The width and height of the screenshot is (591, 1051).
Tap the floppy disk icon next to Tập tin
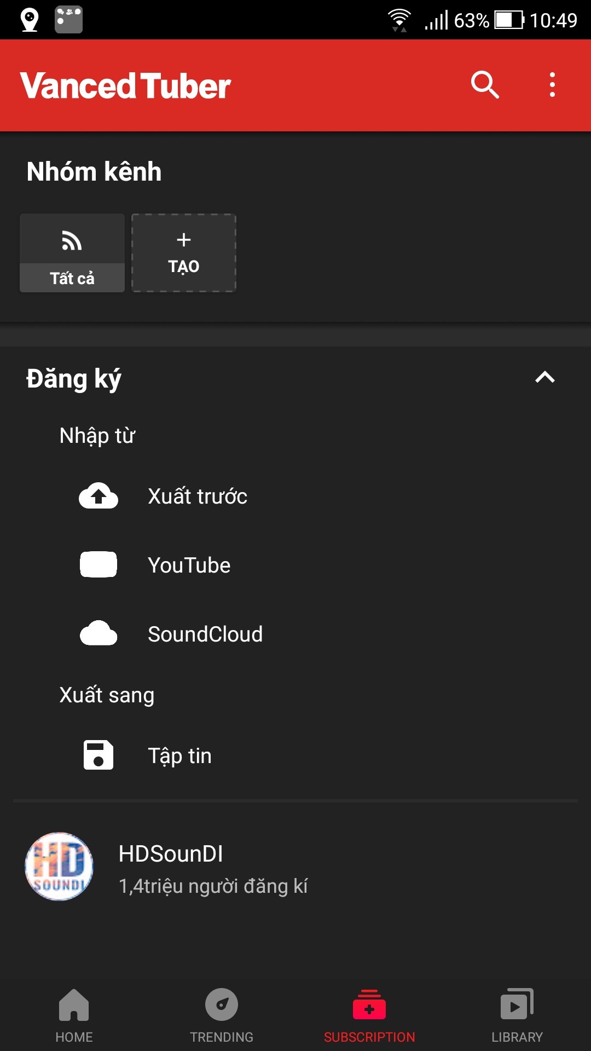click(99, 755)
